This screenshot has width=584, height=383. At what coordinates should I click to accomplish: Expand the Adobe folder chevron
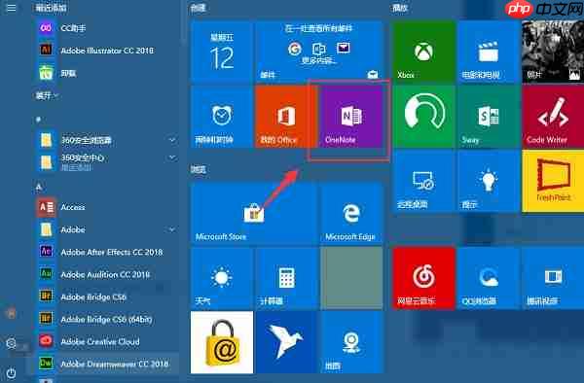click(172, 229)
